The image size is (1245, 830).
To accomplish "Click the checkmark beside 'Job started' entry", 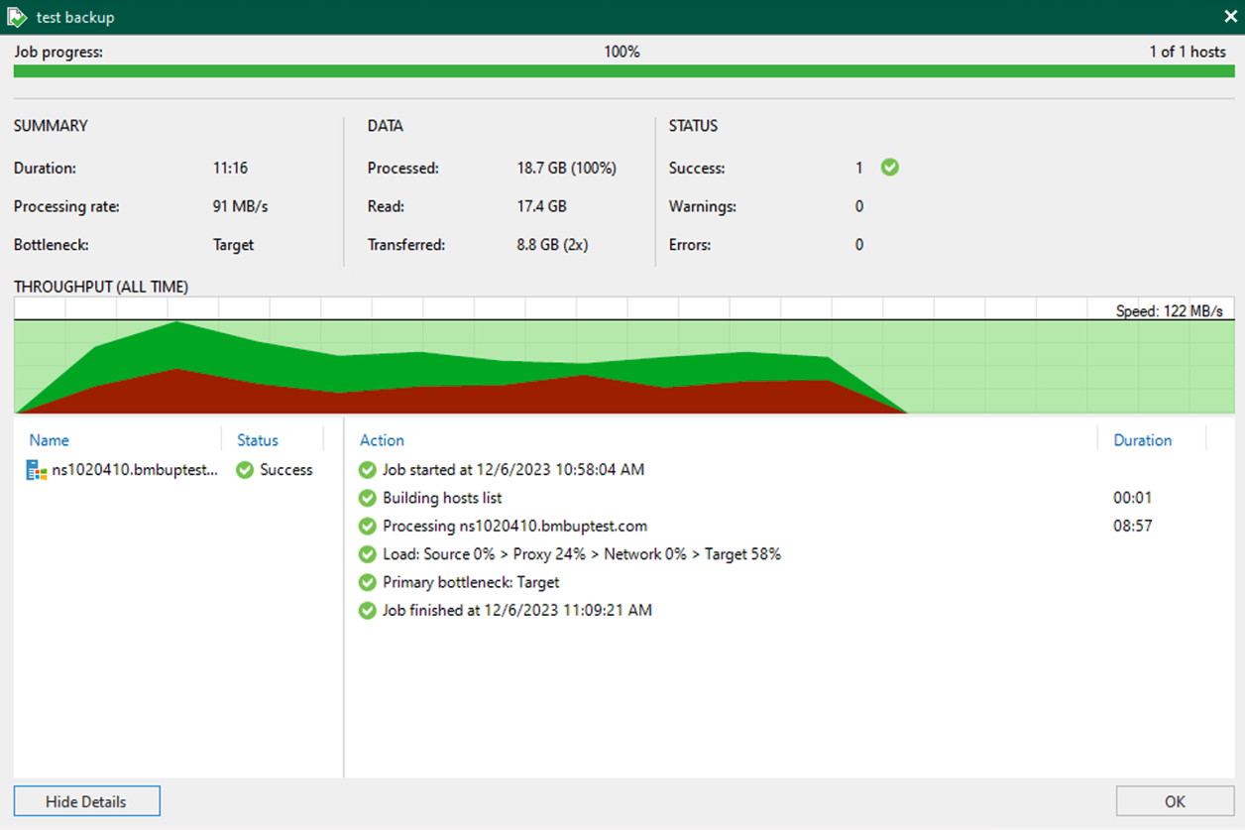I will (368, 470).
